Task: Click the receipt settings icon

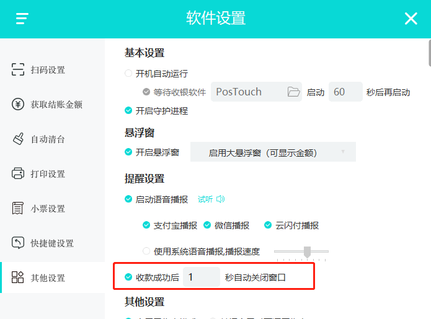Action: (x=18, y=209)
